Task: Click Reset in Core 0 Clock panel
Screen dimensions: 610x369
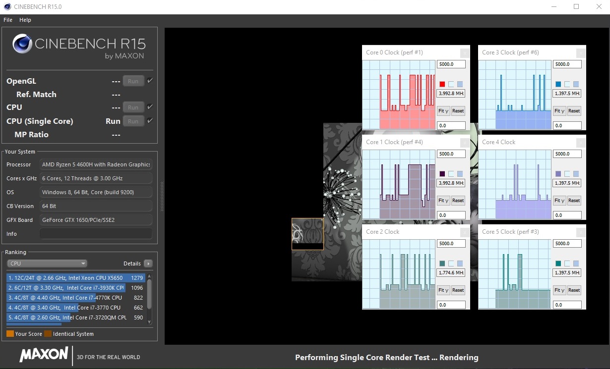Action: (x=458, y=111)
